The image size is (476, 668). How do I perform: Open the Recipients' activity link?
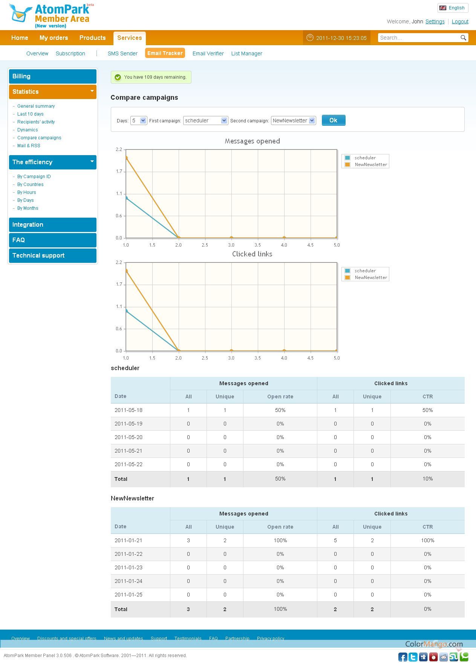coord(36,122)
